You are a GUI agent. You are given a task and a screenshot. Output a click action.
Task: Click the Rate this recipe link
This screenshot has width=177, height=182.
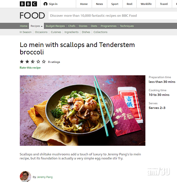[x=30, y=67]
